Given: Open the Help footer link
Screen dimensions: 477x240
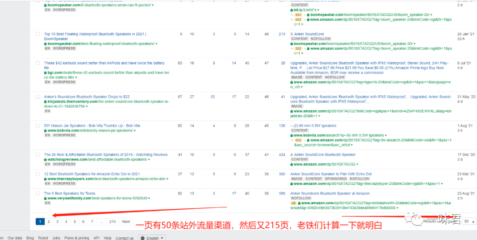Looking at the screenshot, I should (107, 238).
